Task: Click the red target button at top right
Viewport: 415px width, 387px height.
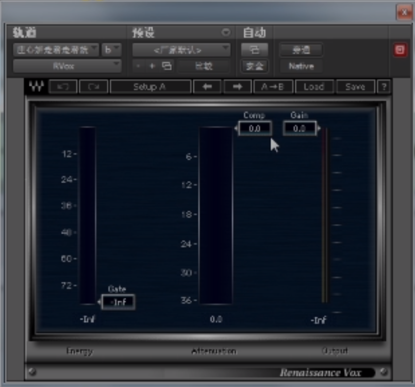Action: coord(400,50)
